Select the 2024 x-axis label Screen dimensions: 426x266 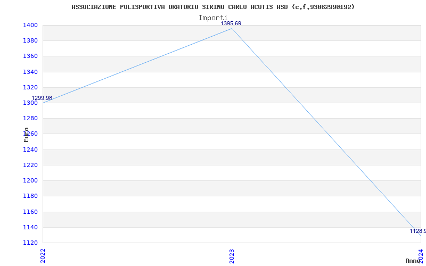tap(421, 256)
